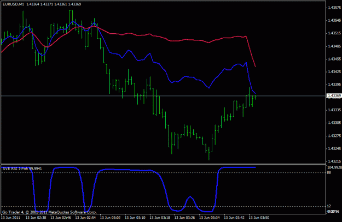Click time axis label 13 Jun 2011
Screen dimensions: 342x222
(10, 218)
